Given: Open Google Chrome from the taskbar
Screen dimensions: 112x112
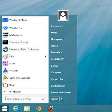Looking at the screenshot, I should 39,109.
